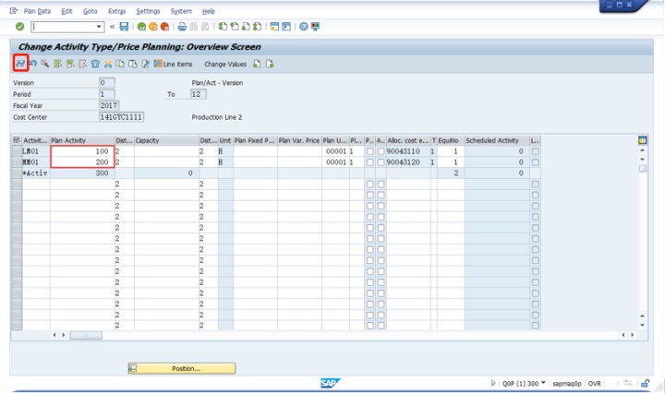
Task: Click Plan Activity cell with value 200
Action: (82, 162)
